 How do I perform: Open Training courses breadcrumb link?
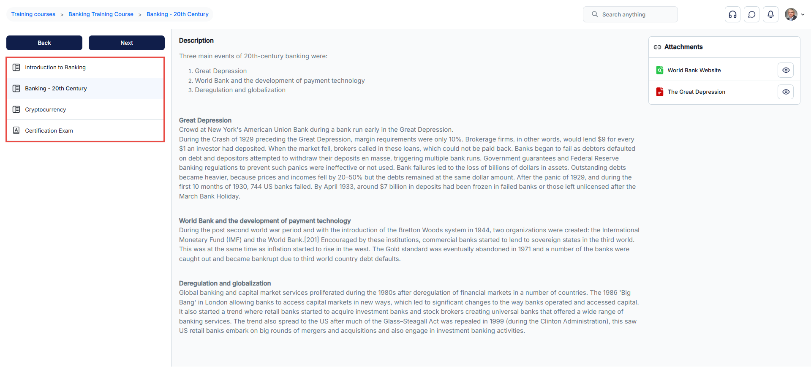[x=33, y=14]
